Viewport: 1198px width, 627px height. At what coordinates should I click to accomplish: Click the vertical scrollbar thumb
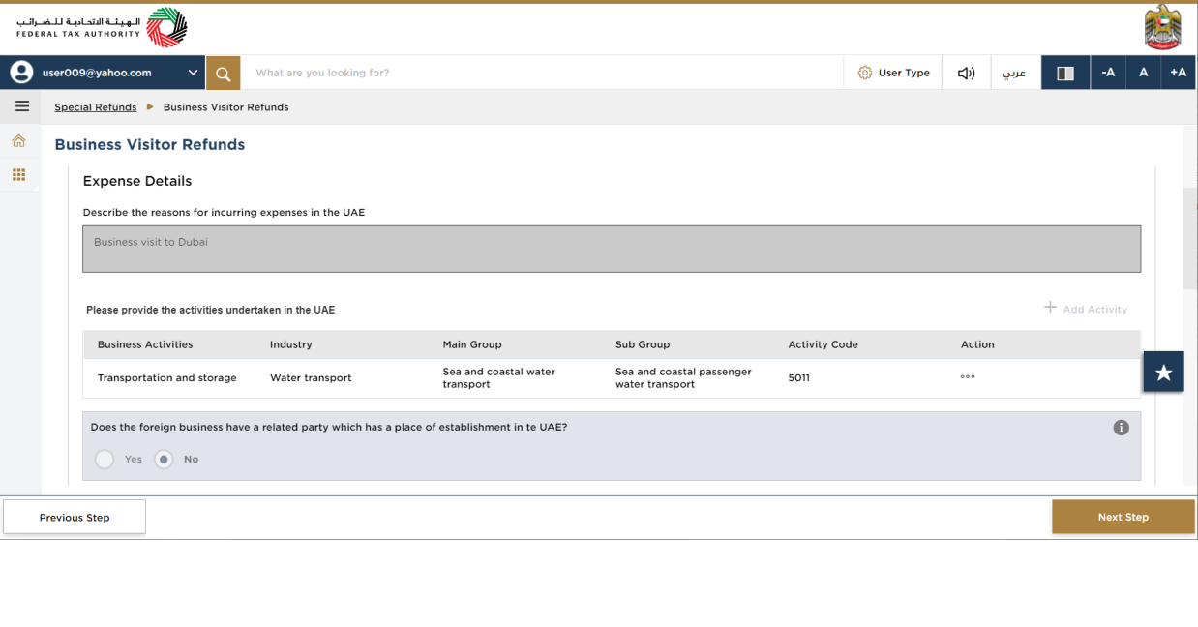[x=1189, y=238]
